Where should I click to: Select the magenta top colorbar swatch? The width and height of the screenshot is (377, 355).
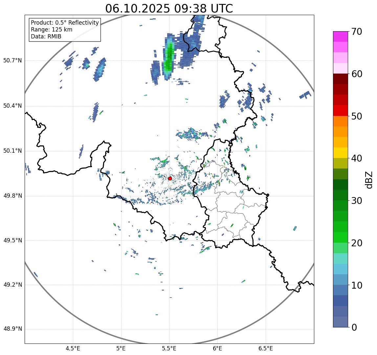[341, 36]
